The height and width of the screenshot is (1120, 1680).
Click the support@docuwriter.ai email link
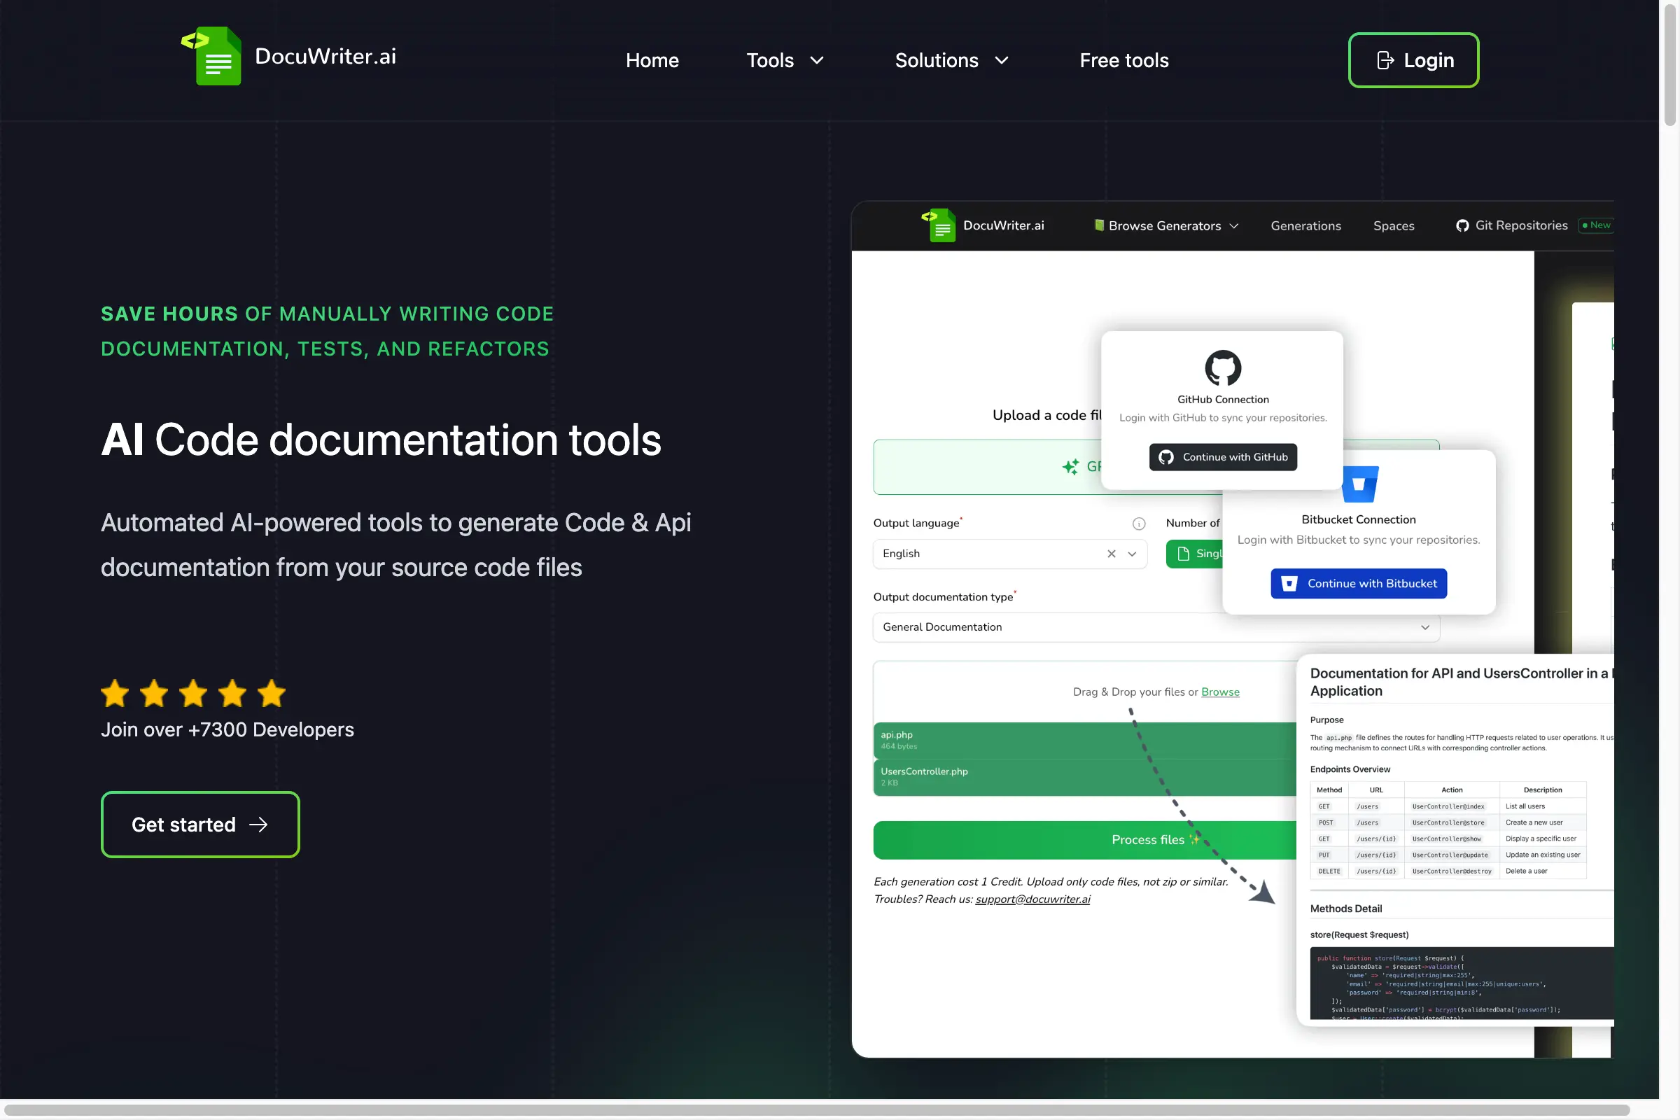[1032, 899]
